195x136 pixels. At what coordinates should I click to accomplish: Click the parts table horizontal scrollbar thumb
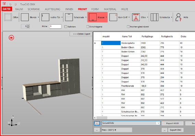tap(102, 118)
